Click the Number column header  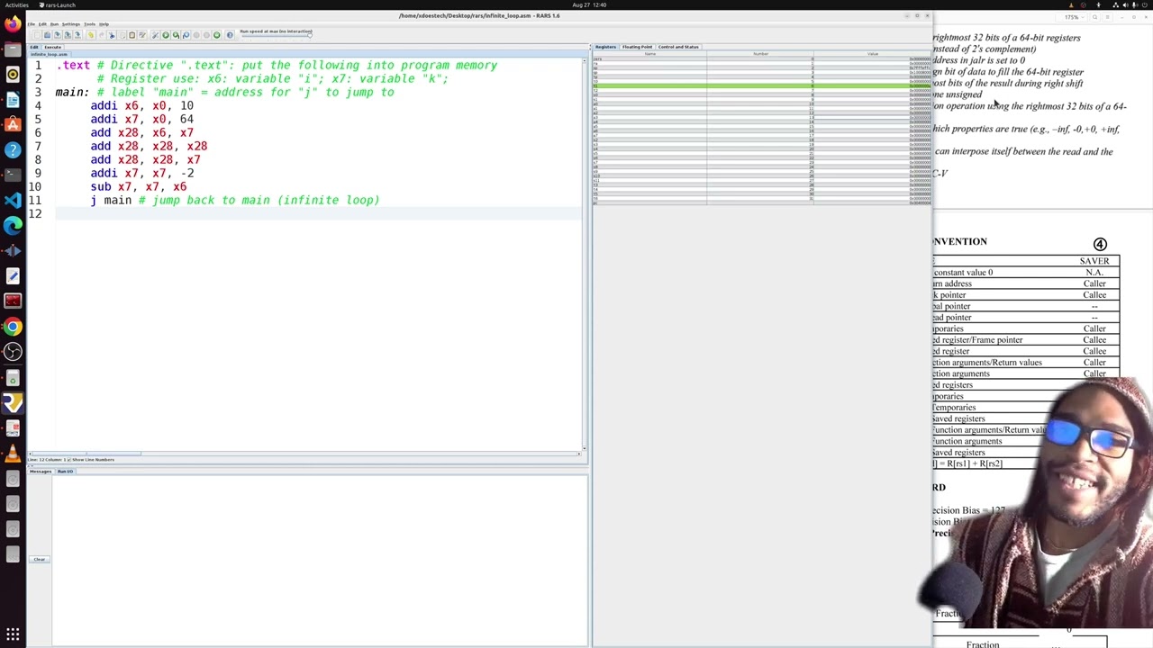(x=760, y=54)
